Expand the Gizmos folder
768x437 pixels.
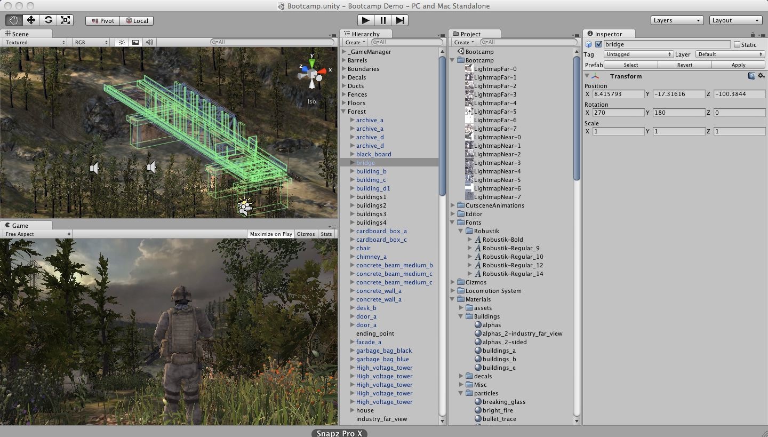[453, 282]
